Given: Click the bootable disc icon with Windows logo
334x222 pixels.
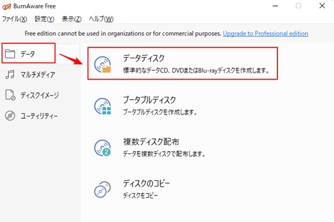Looking at the screenshot, I should [x=102, y=106].
